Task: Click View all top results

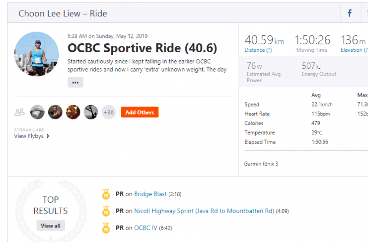Action: coord(51,226)
